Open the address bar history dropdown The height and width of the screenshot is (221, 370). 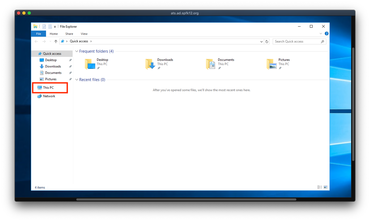tap(262, 42)
